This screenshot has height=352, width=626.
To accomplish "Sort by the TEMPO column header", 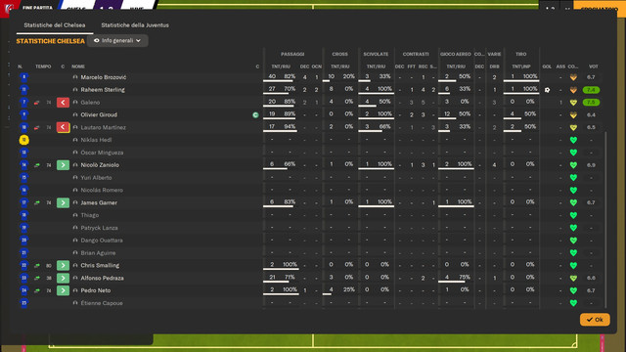I will pos(43,66).
